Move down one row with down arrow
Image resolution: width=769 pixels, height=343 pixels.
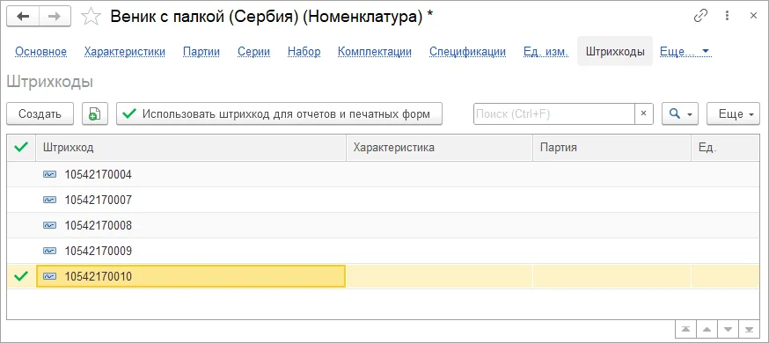(728, 329)
